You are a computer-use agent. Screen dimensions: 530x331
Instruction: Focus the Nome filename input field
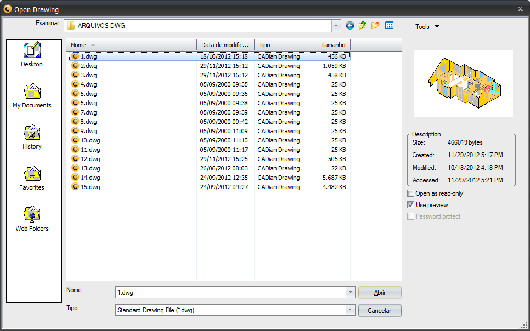[230, 293]
